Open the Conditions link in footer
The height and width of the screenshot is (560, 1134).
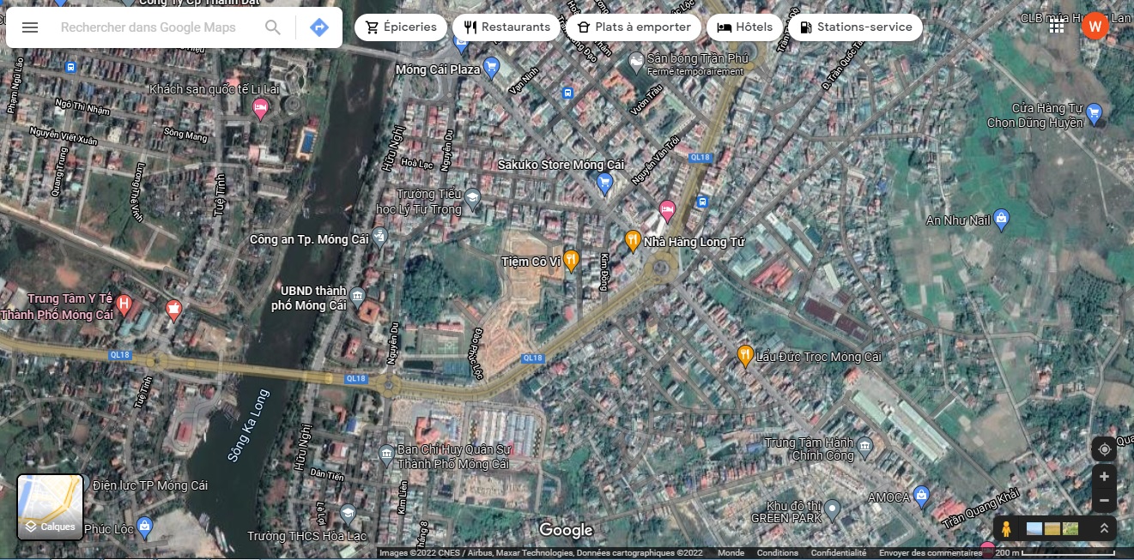click(x=777, y=553)
